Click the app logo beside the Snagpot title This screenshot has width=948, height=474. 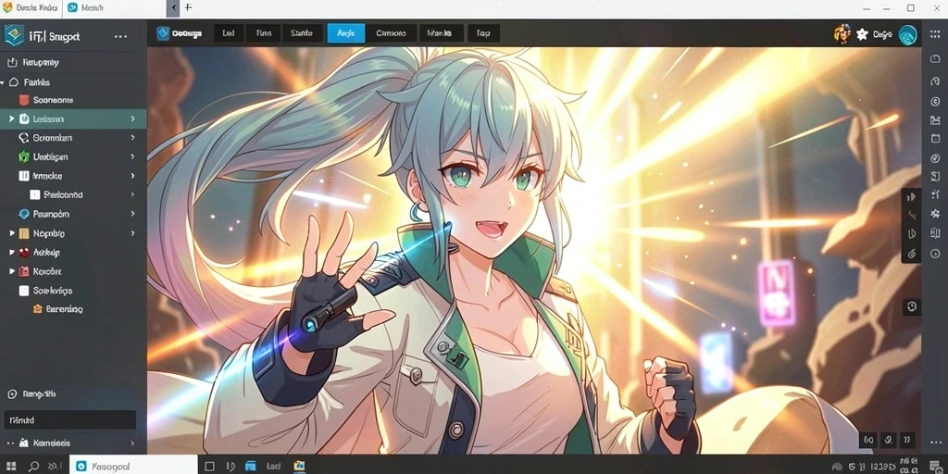tap(13, 36)
